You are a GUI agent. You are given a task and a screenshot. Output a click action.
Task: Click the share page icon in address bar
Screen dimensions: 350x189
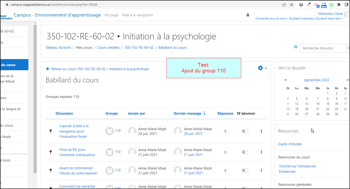[x=284, y=5]
